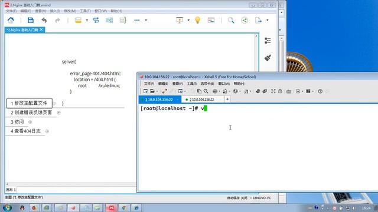The width and height of the screenshot is (378, 212).
Task: Click the XMind export icon
Action: tap(258, 20)
